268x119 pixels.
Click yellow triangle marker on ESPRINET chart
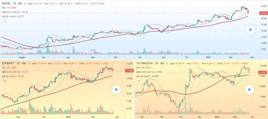pyautogui.click(x=20, y=94)
